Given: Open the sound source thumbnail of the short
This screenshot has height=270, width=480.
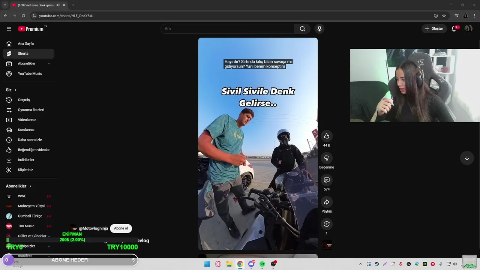Looking at the screenshot, I should (x=327, y=245).
